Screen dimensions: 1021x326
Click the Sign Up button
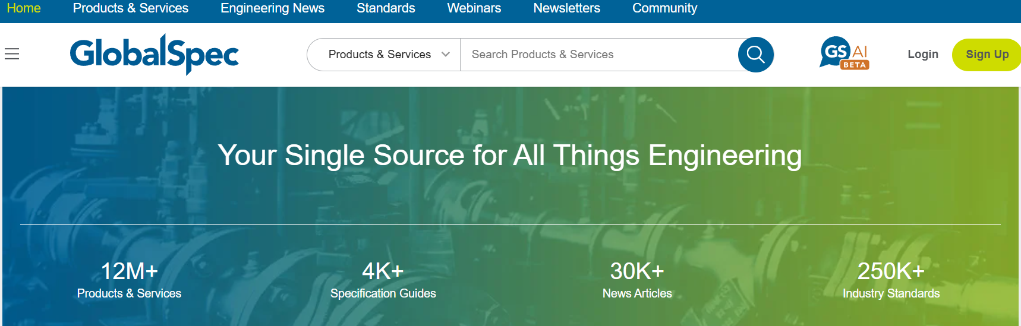click(987, 55)
